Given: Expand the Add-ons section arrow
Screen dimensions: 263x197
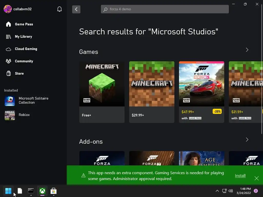Looking at the screenshot, I should (x=247, y=140).
